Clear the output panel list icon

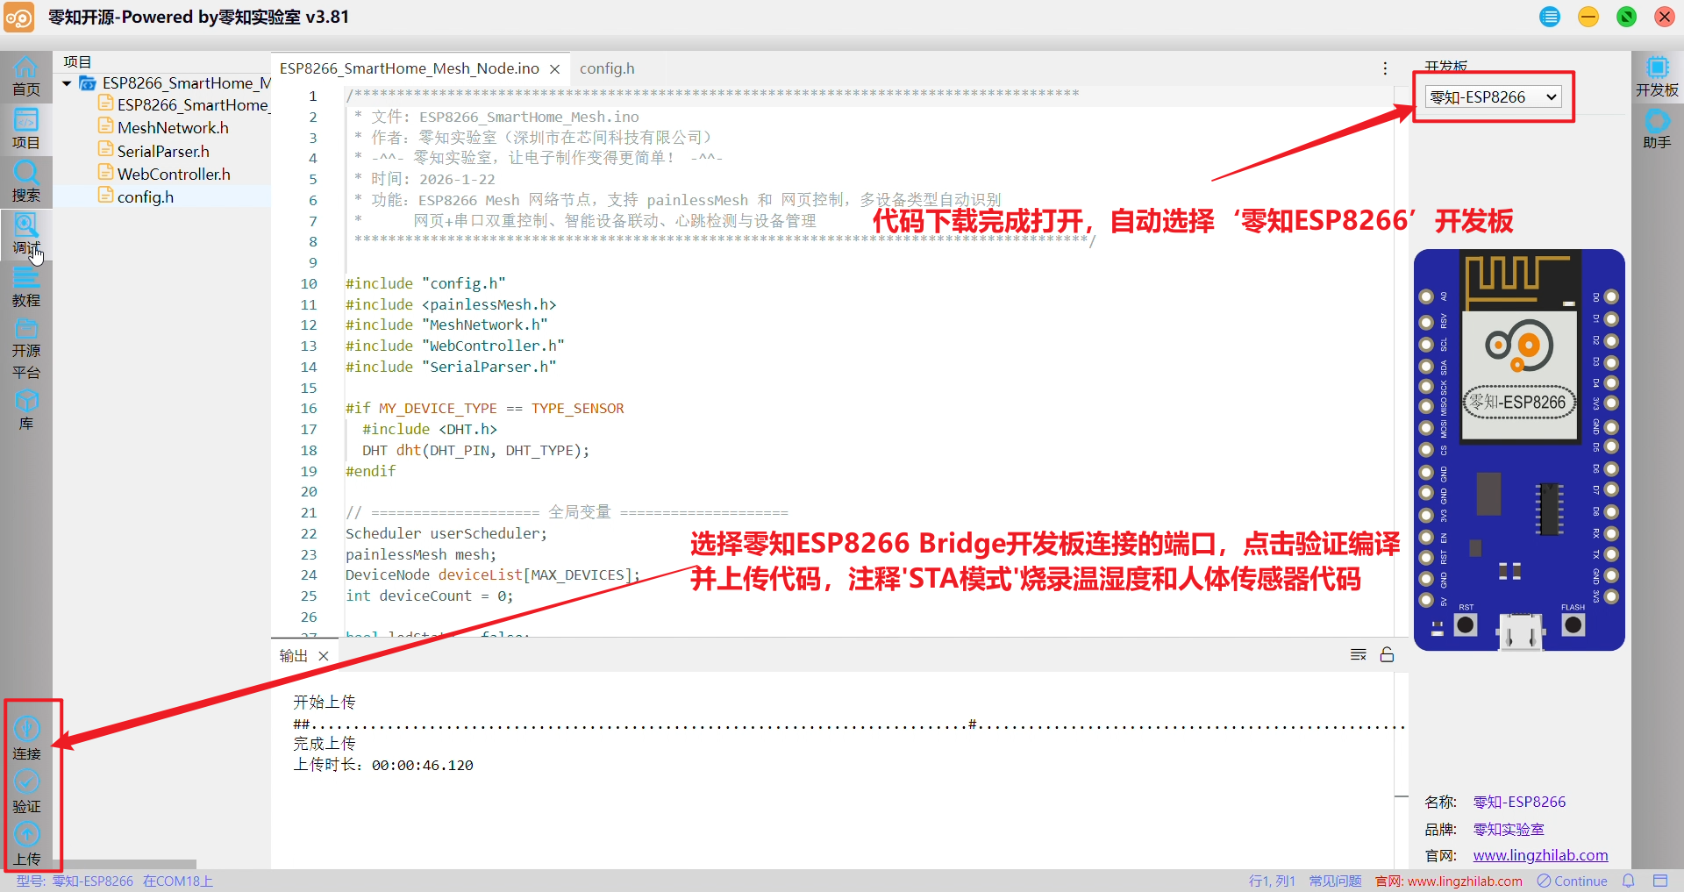click(x=1359, y=654)
